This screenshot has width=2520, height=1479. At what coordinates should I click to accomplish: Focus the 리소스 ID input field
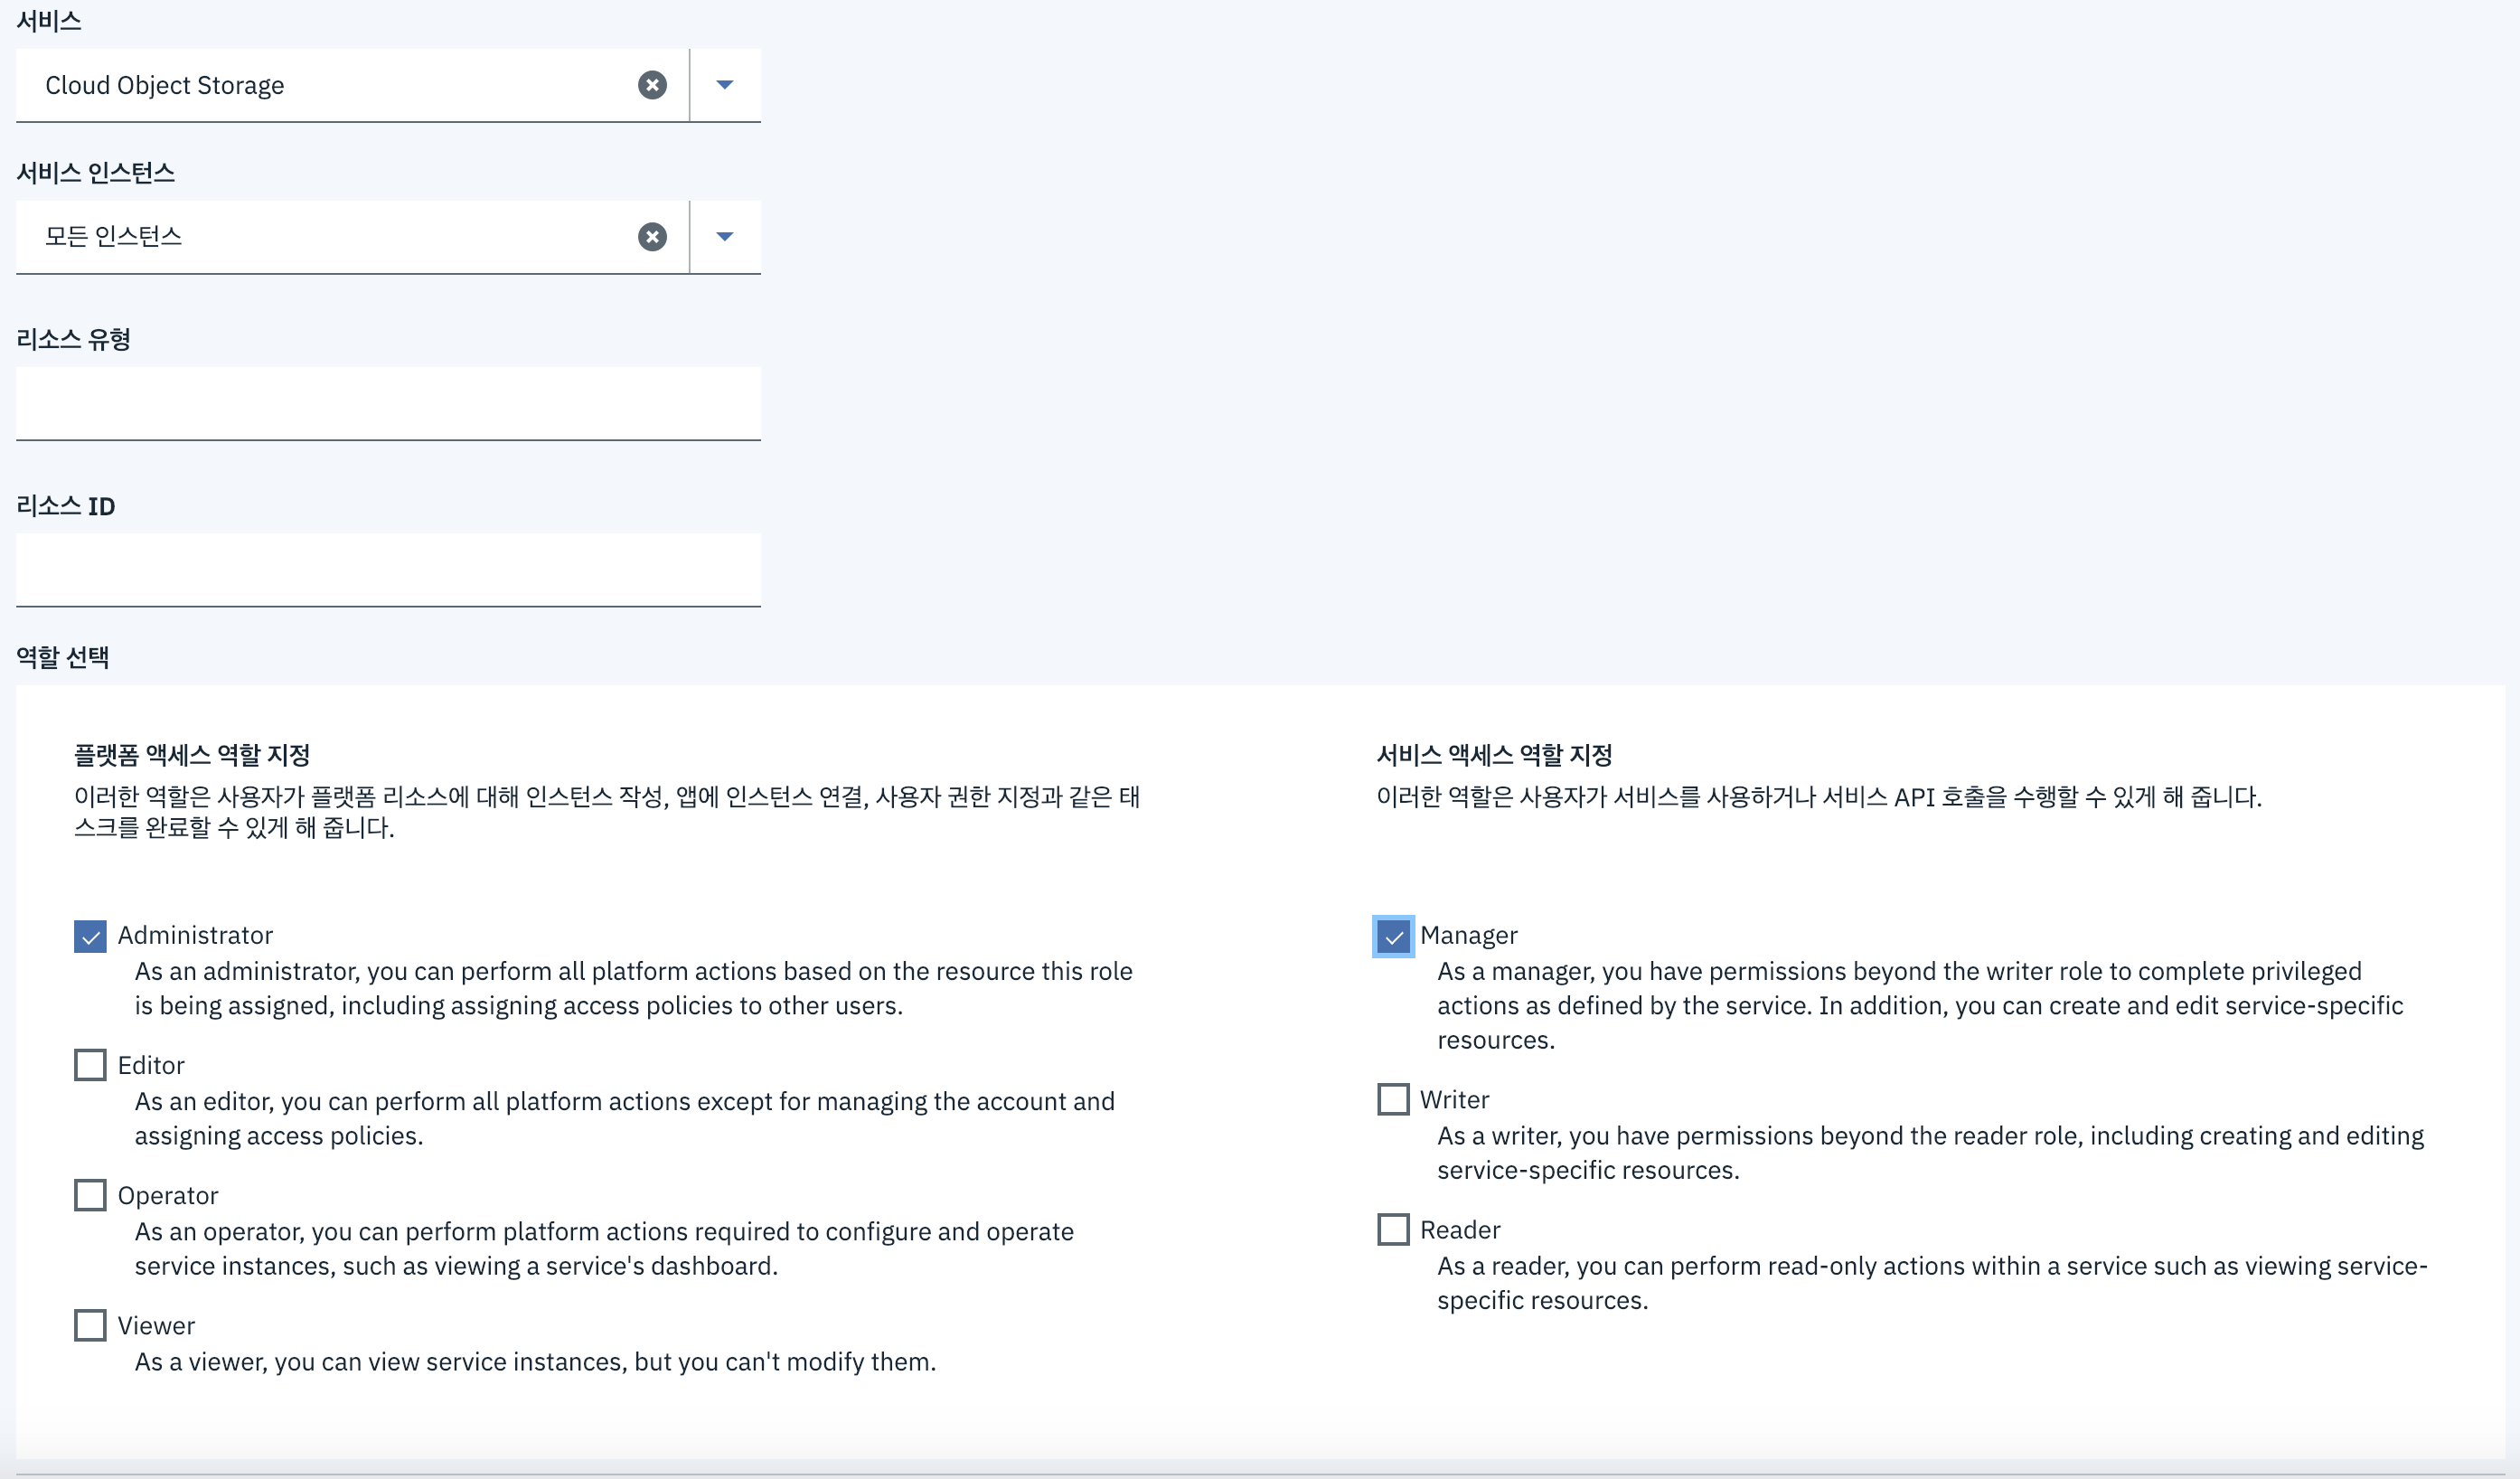click(x=388, y=569)
